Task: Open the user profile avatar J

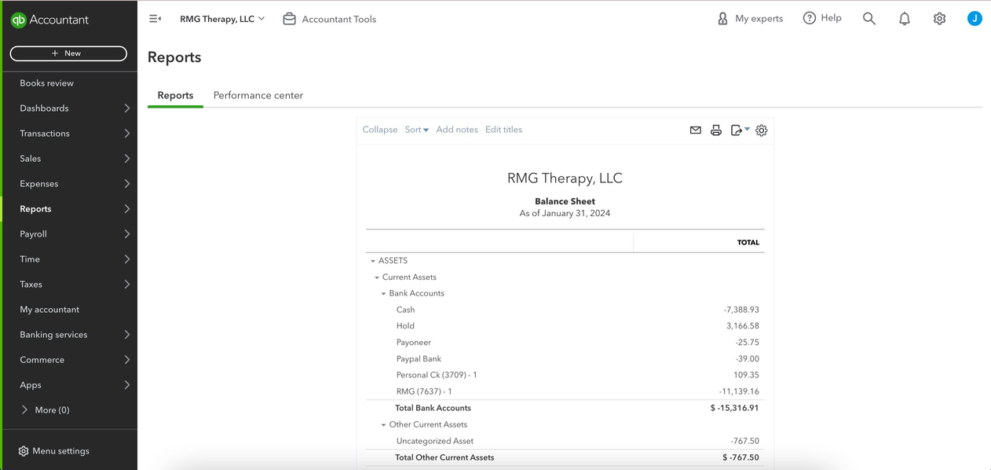Action: (975, 19)
